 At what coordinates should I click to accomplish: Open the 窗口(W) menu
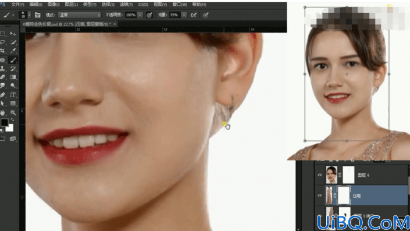click(180, 5)
